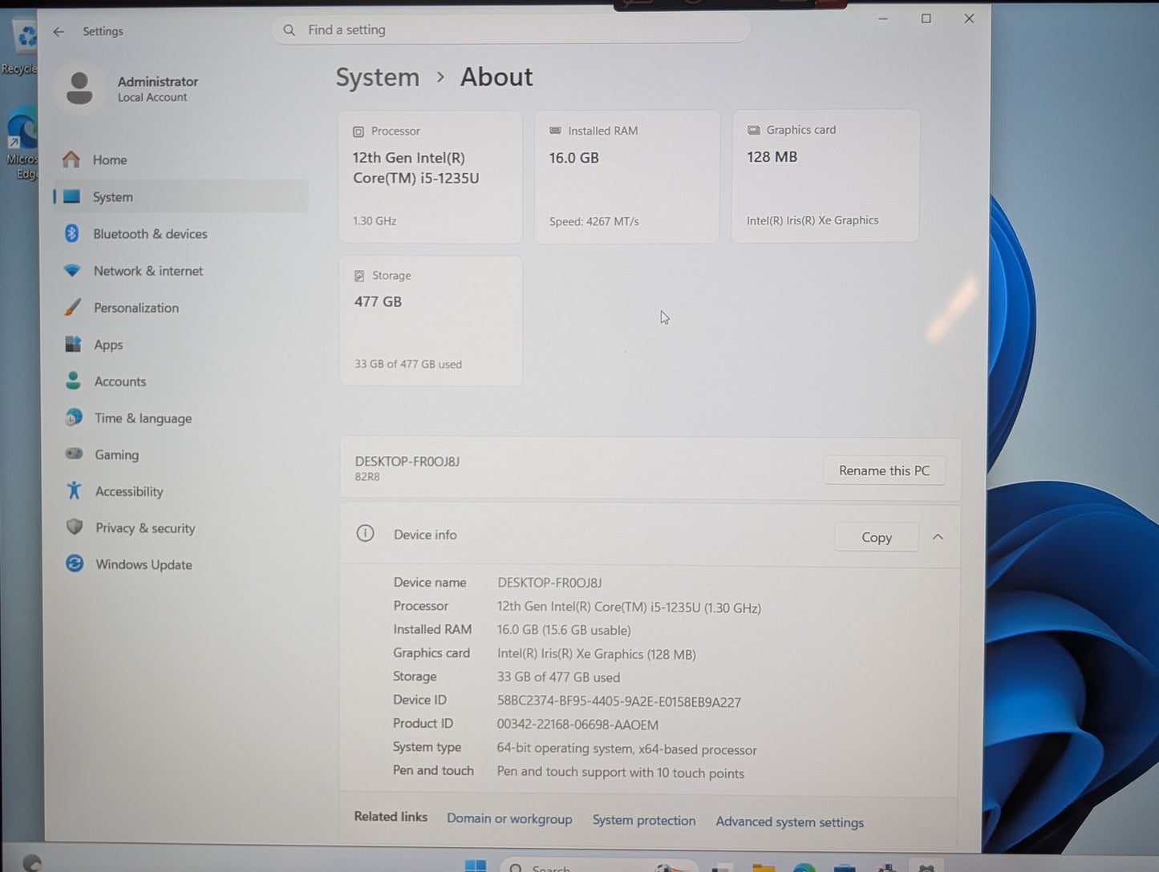Click the Intel(R) Iris(R) Xe Graphics card caption
The height and width of the screenshot is (872, 1159).
[x=813, y=220]
